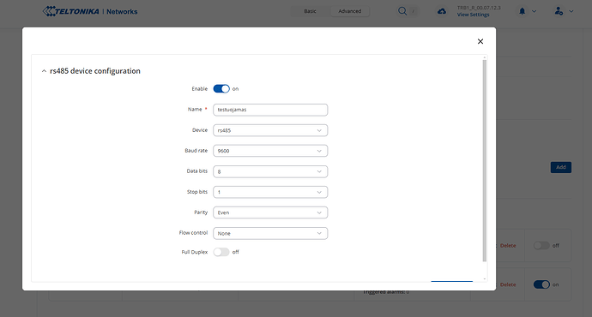Open the Baud rate dropdown

click(x=270, y=151)
